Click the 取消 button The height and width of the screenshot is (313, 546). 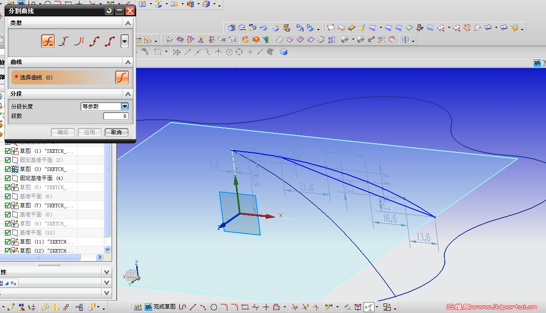(x=116, y=132)
